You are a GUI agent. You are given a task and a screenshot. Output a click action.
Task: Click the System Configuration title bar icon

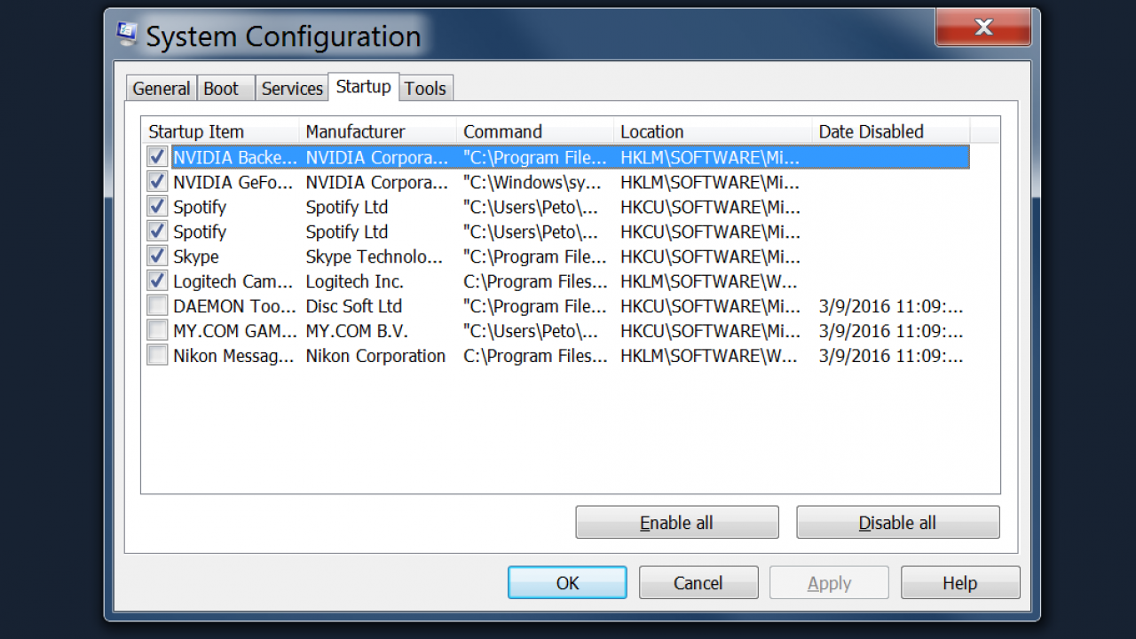point(128,35)
